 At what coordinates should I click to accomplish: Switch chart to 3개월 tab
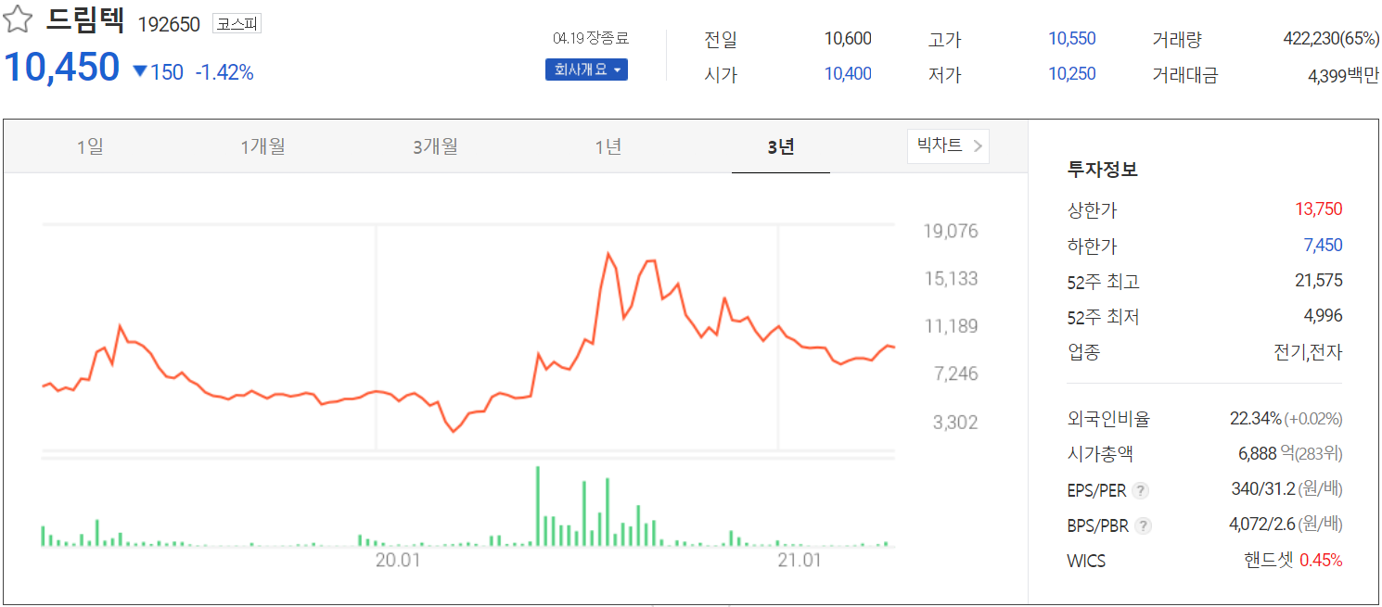[x=435, y=146]
